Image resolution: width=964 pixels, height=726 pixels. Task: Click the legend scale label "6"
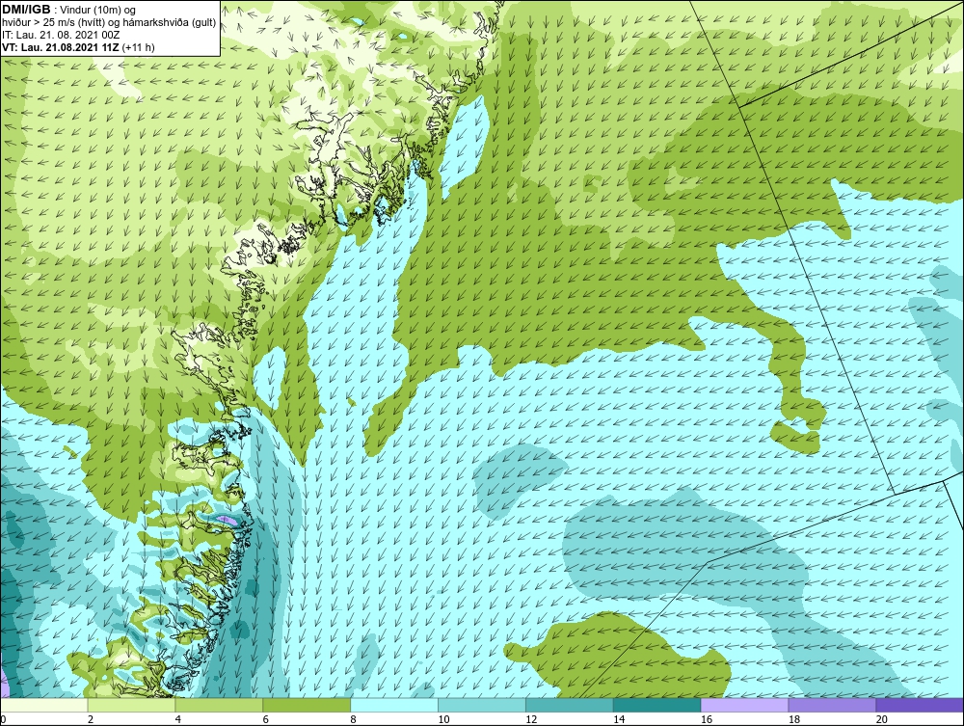pyautogui.click(x=266, y=719)
